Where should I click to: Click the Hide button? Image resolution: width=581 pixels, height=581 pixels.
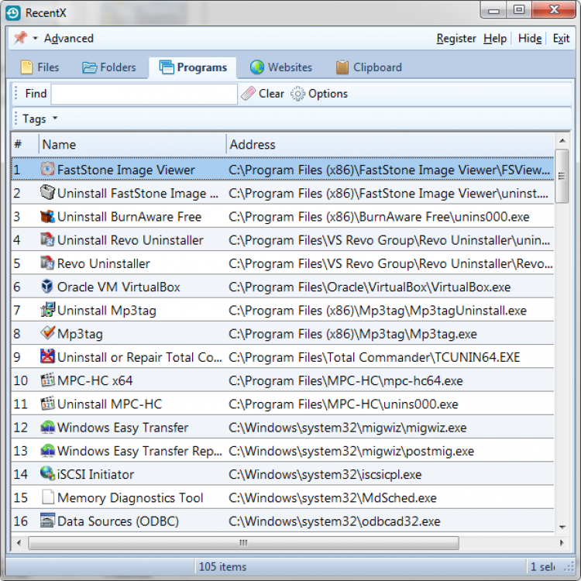(530, 38)
